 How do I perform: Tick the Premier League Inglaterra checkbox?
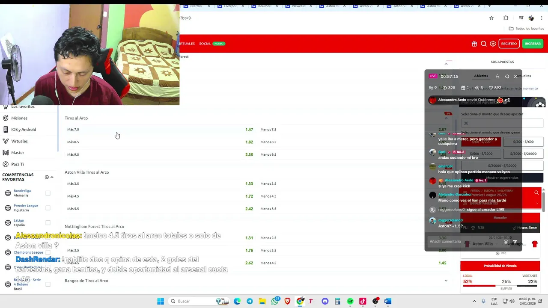click(48, 208)
